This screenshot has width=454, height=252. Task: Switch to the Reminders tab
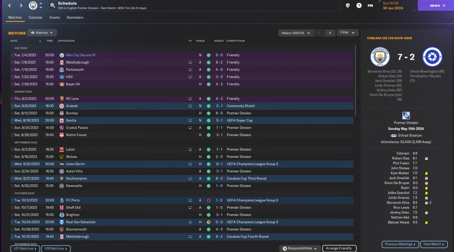[75, 18]
